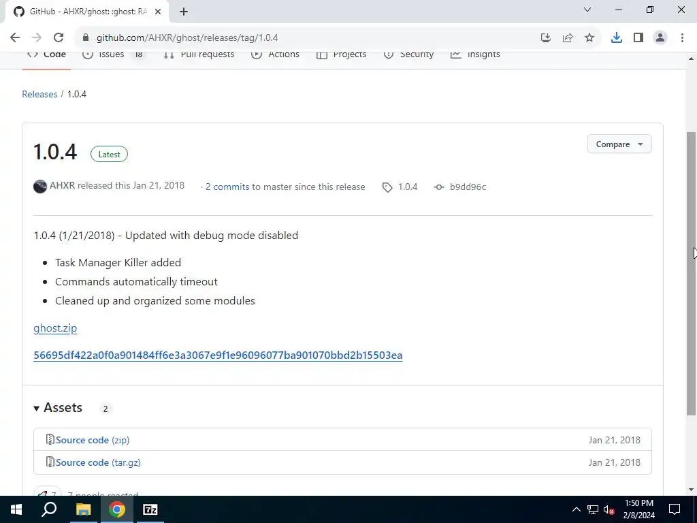
Task: Download Source code (zip)
Action: (93, 441)
